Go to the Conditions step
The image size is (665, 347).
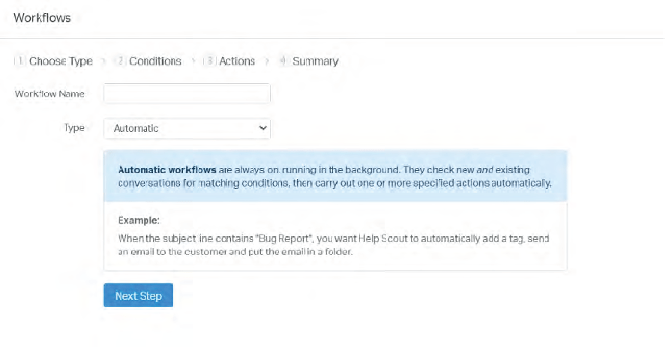[155, 61]
